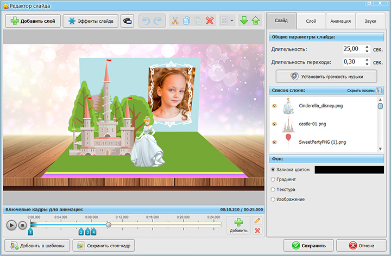Play the slide animation preview
Viewport: 391px width, 256px height.
pyautogui.click(x=11, y=226)
